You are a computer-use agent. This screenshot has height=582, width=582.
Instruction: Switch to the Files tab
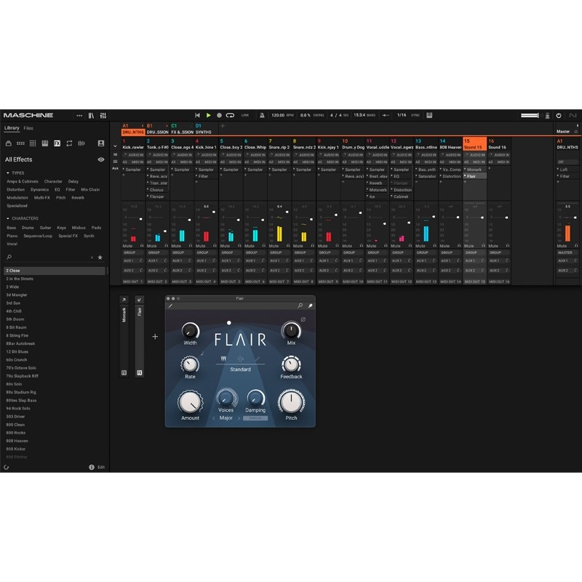(x=28, y=128)
